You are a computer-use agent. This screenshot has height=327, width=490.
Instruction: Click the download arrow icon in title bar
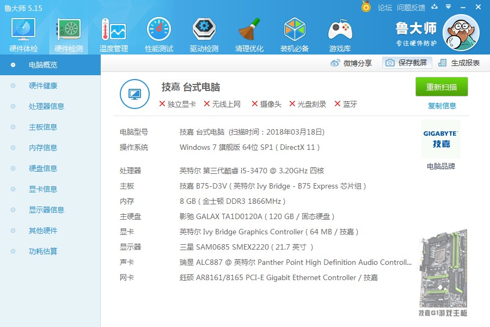[434, 7]
